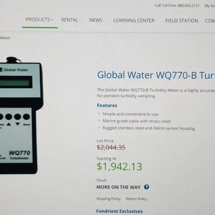215x215 pixels.
Task: Open the Shipping Policy link
Action: click(108, 198)
